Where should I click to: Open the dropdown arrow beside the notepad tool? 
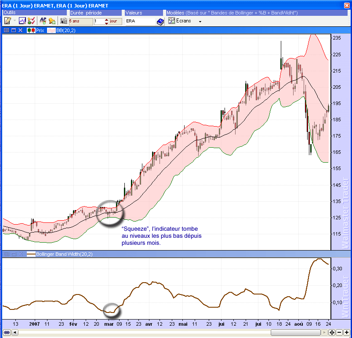pos(15,21)
